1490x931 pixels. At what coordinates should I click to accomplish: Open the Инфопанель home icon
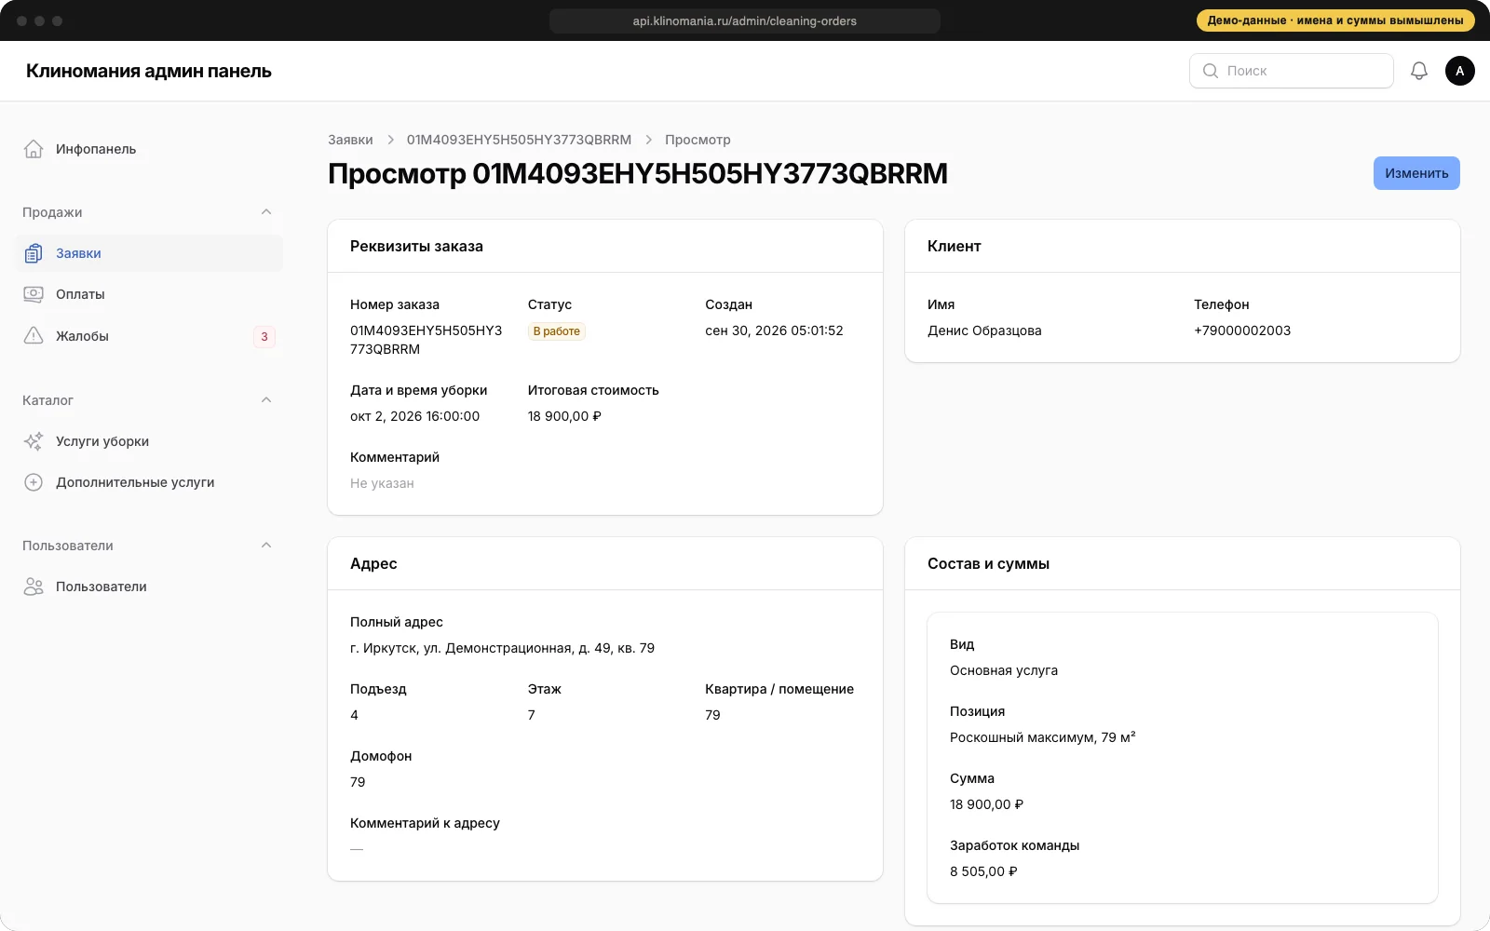coord(34,149)
